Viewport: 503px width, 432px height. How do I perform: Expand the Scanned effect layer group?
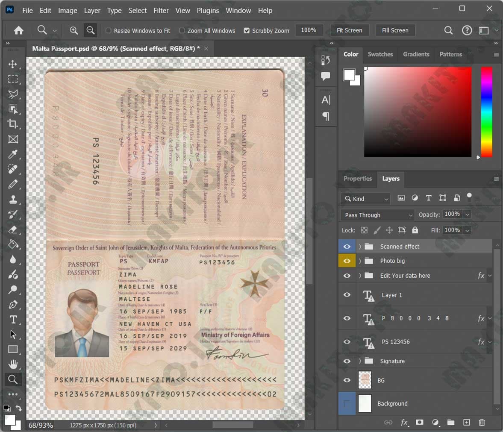[360, 246]
